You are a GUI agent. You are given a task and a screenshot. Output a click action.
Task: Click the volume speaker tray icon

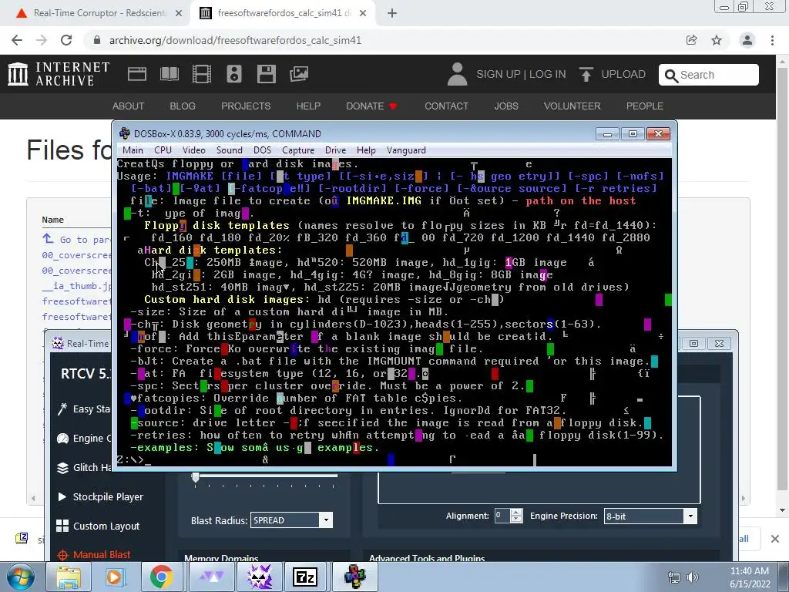pyautogui.click(x=693, y=577)
